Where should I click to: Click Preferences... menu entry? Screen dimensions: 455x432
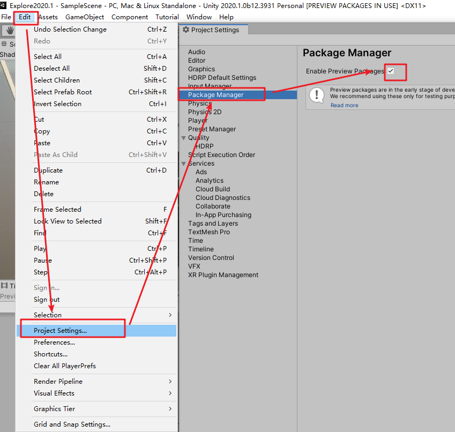pos(54,342)
